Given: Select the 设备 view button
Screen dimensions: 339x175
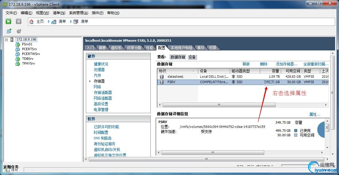Looking at the screenshot, I should point(192,57).
